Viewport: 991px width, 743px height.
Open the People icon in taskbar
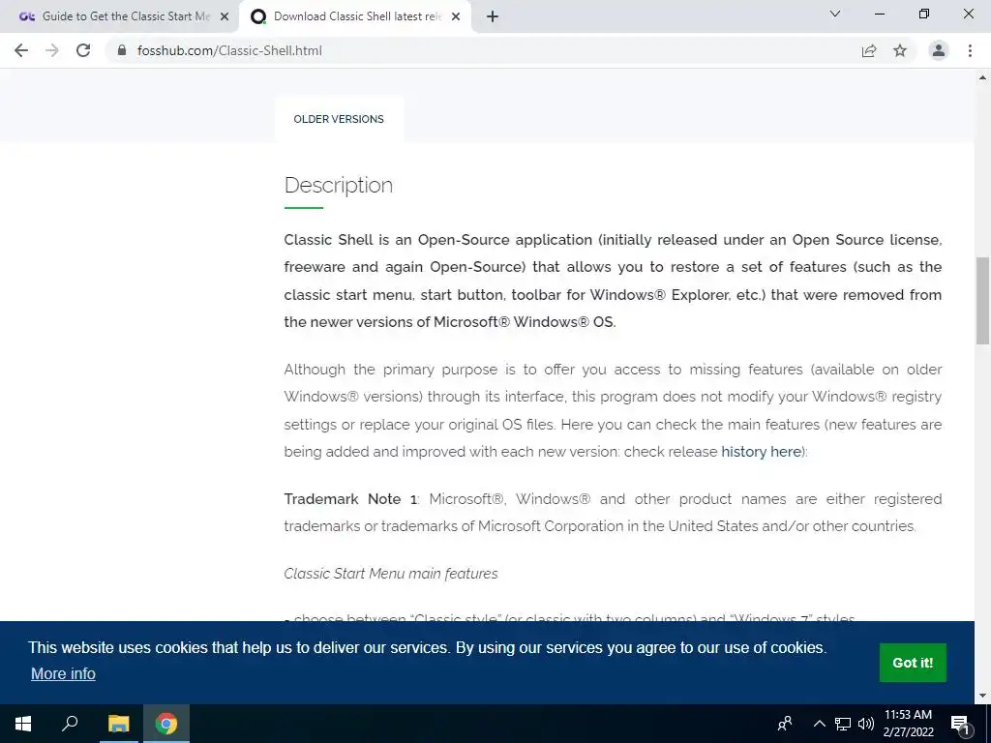click(x=785, y=724)
